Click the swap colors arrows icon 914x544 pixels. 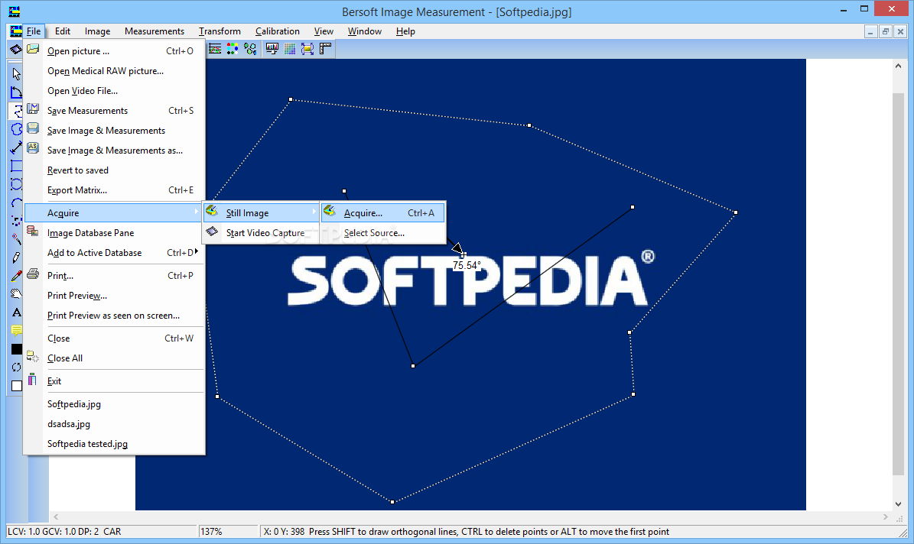coord(16,367)
